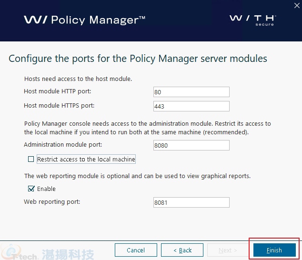Click the 'Administration module port:' label
Screen dimensions: 302x260
tap(63, 144)
